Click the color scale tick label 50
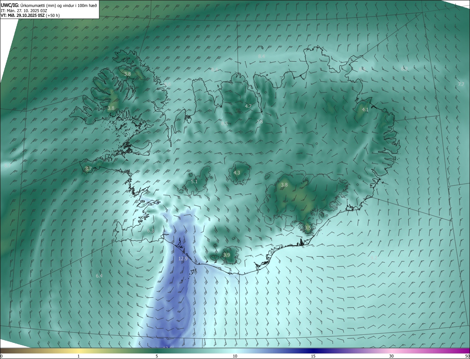Image resolution: width=470 pixels, height=359 pixels. point(467,356)
